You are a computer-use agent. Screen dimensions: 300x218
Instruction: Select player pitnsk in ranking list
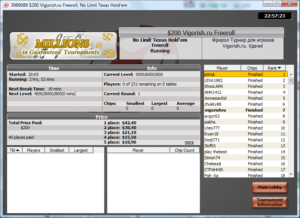[x=246, y=74]
